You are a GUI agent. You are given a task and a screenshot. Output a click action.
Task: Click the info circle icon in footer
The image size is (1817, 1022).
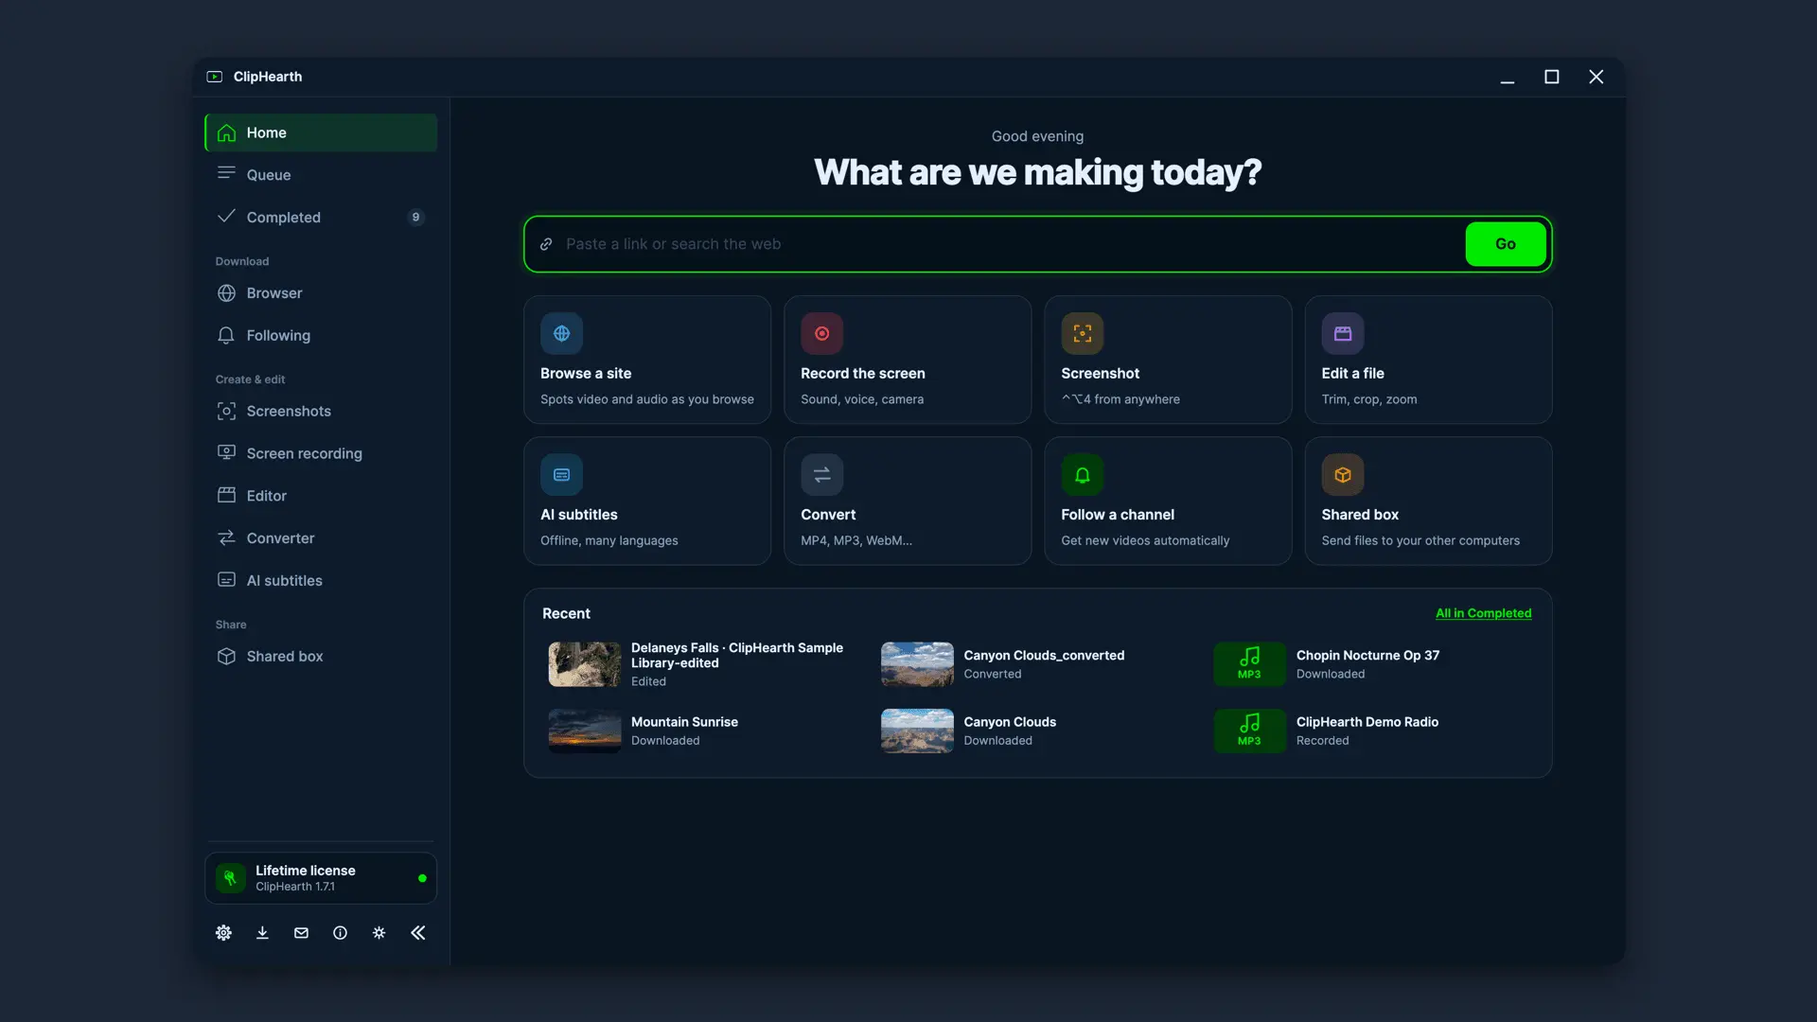[x=340, y=933]
